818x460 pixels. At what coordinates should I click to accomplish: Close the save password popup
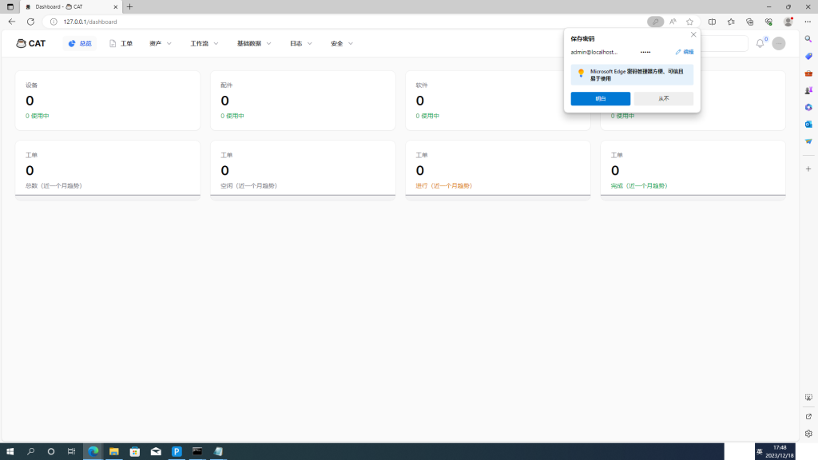click(x=693, y=34)
